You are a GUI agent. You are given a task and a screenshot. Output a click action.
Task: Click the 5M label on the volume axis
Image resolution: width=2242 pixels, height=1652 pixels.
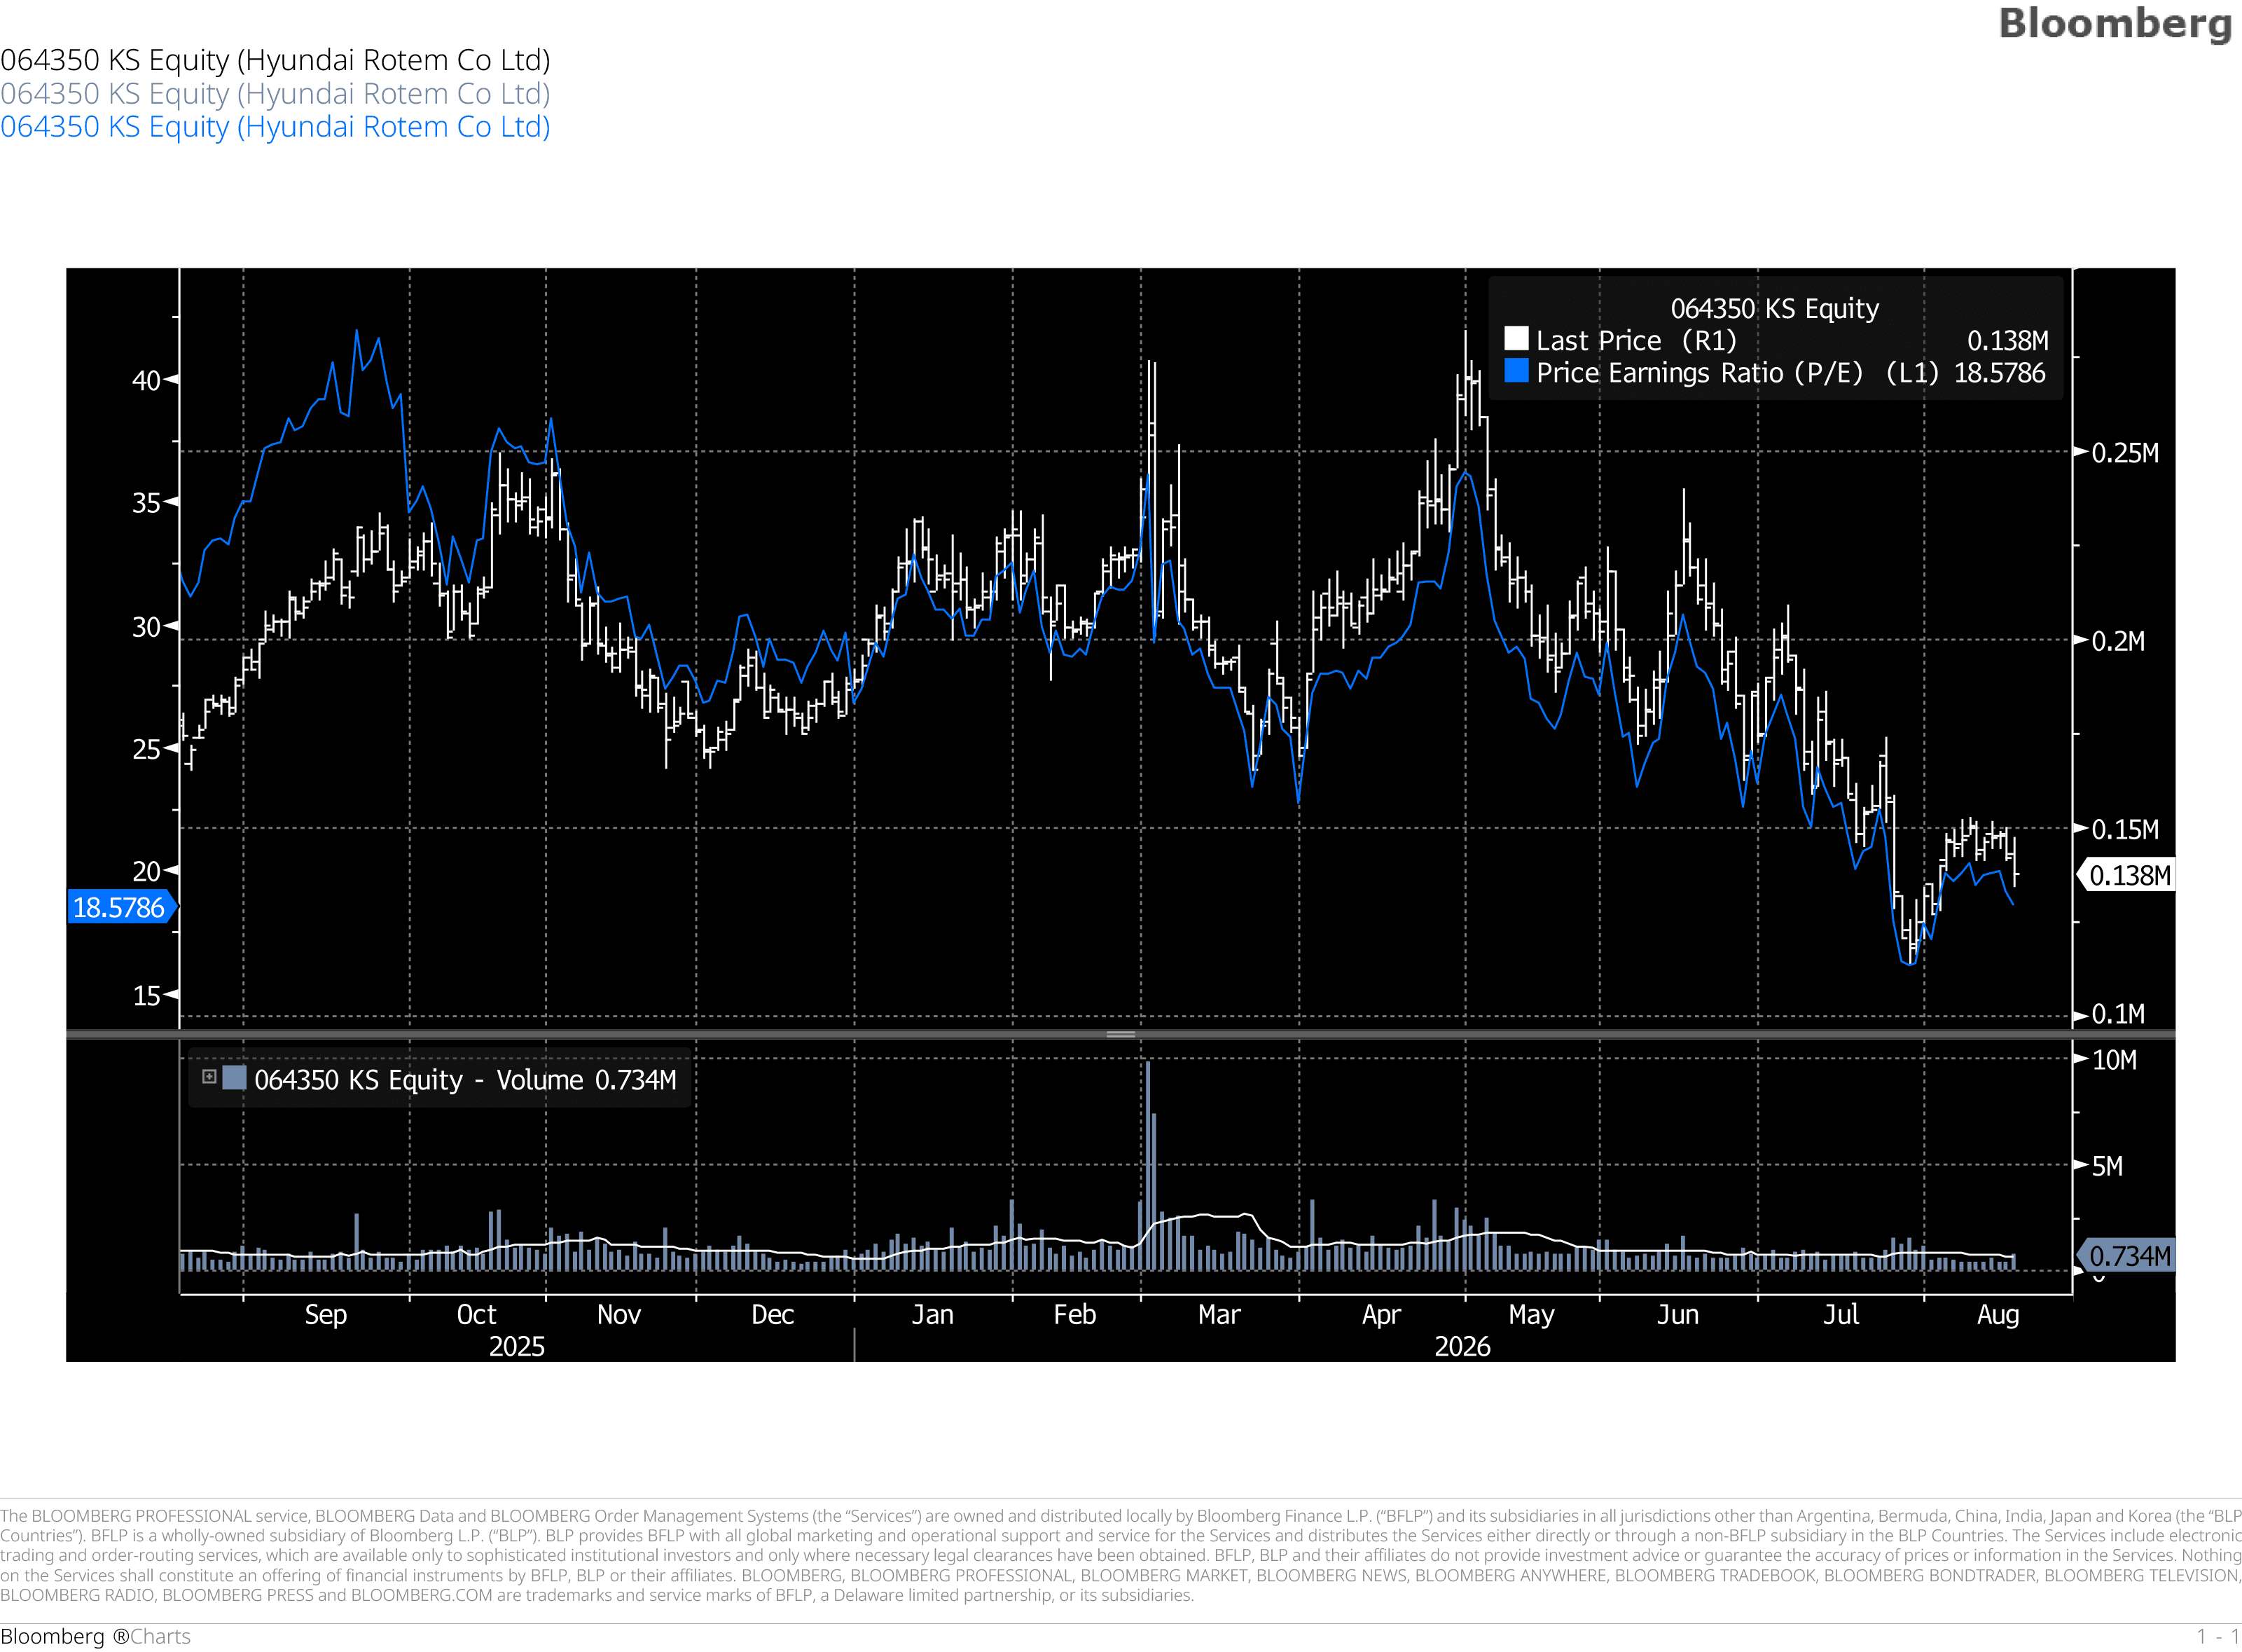(2106, 1166)
